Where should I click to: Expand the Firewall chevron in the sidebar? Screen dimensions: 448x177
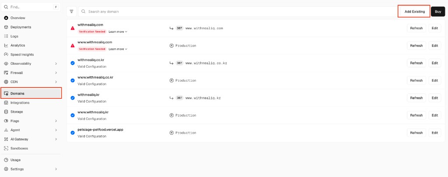(56, 73)
